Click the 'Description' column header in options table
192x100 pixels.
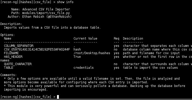(133, 39)
